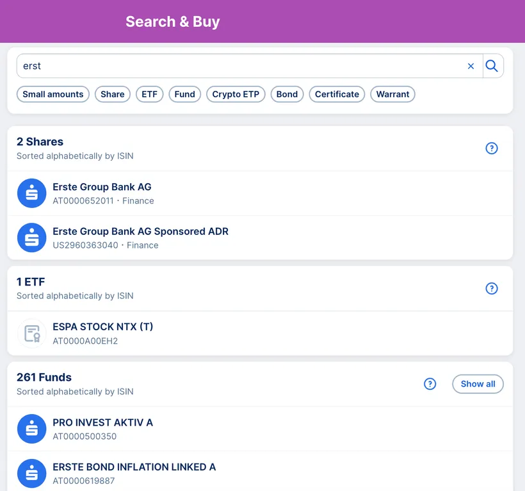Screen dimensions: 525x491
Task: Toggle the Bond filter chip
Action: pyautogui.click(x=287, y=94)
